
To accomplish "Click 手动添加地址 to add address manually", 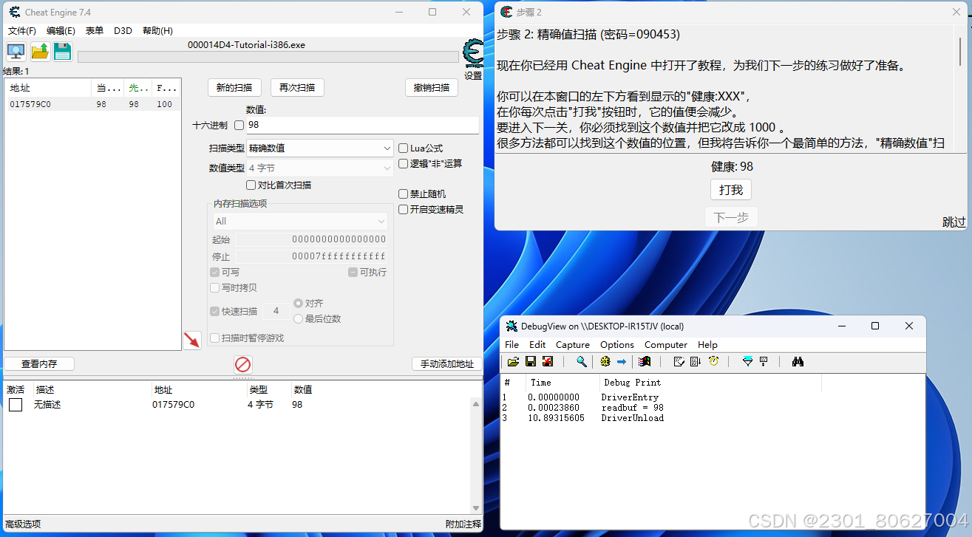I will click(446, 364).
